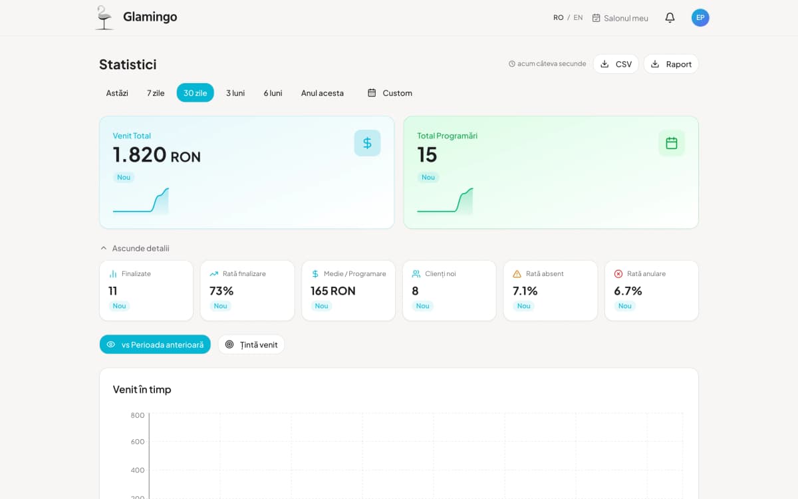
Task: Open the notification bell
Action: click(x=670, y=17)
